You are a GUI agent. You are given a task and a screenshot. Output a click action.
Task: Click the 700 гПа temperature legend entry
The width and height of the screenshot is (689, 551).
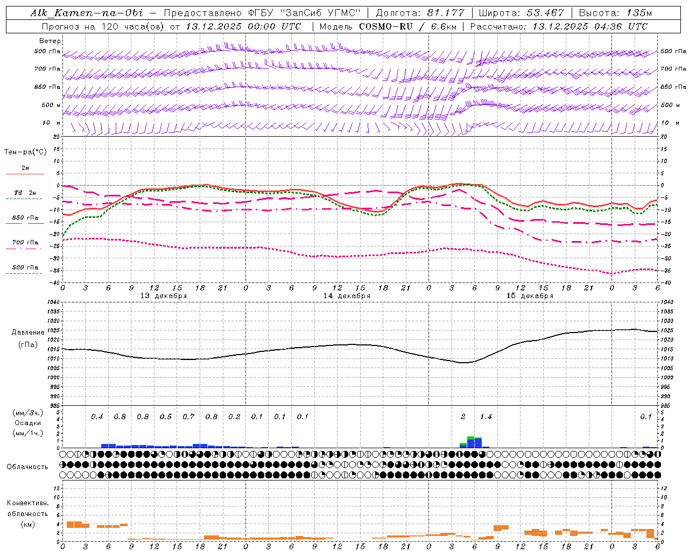25,242
